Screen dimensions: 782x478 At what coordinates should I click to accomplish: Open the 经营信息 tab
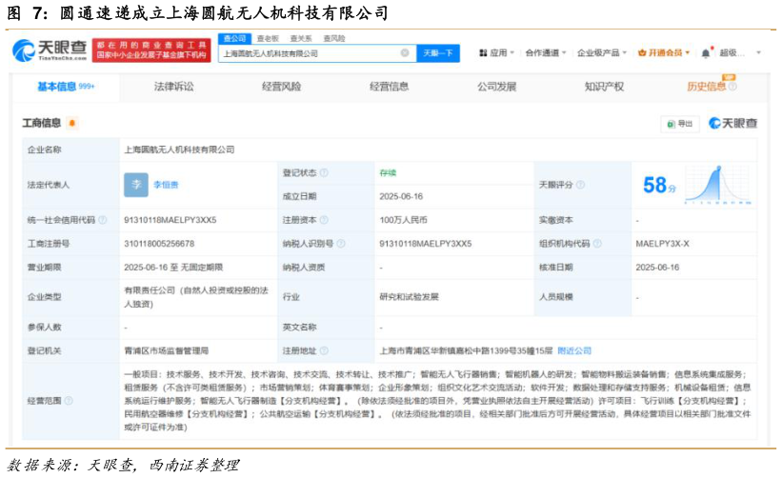(x=389, y=87)
